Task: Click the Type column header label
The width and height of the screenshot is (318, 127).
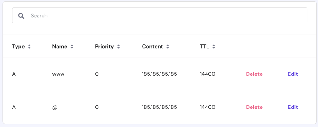Action: click(x=18, y=47)
